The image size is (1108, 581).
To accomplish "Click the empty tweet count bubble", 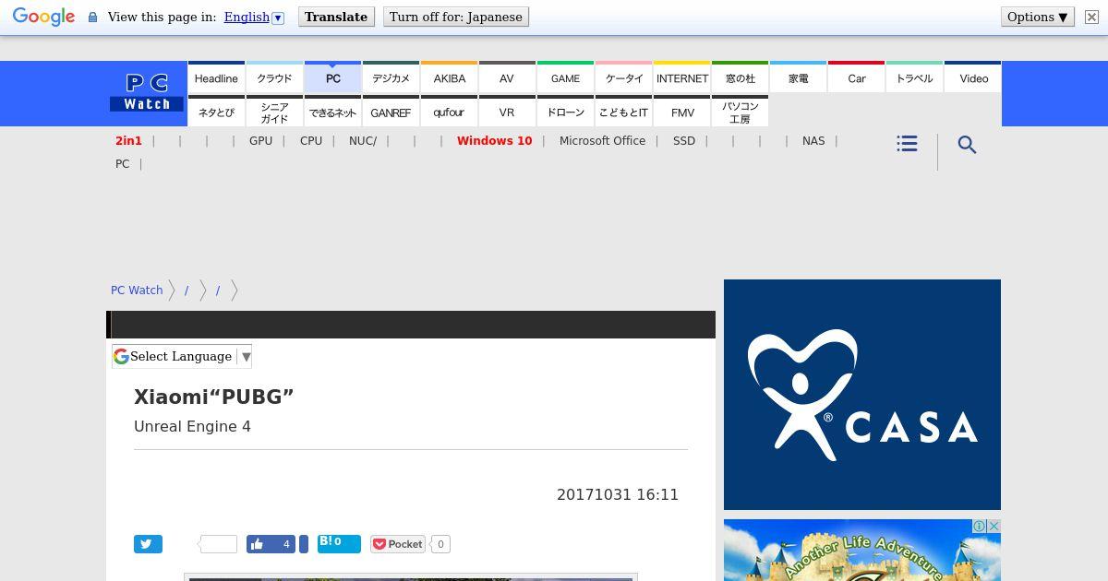I will tap(219, 544).
